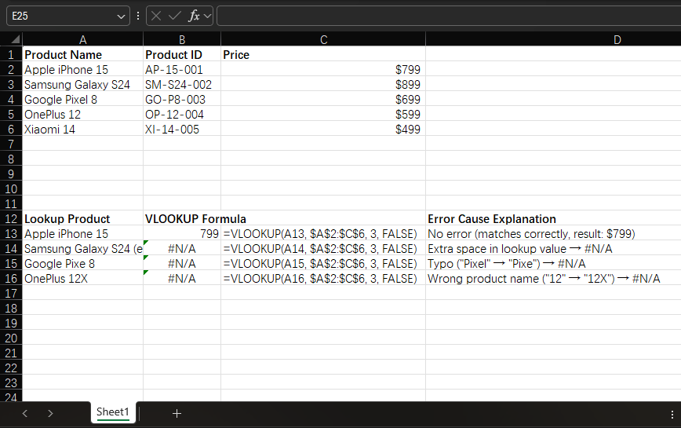Click the Enter checkmark icon in formula bar

[x=175, y=16]
